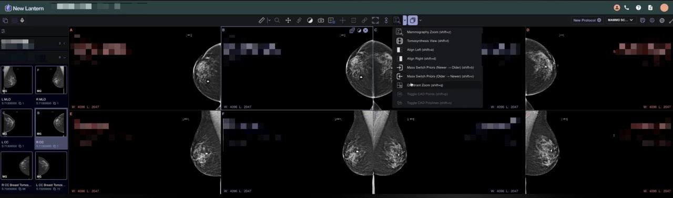Choose Align Right (shift+d) menu item
673x198 pixels.
click(437, 59)
